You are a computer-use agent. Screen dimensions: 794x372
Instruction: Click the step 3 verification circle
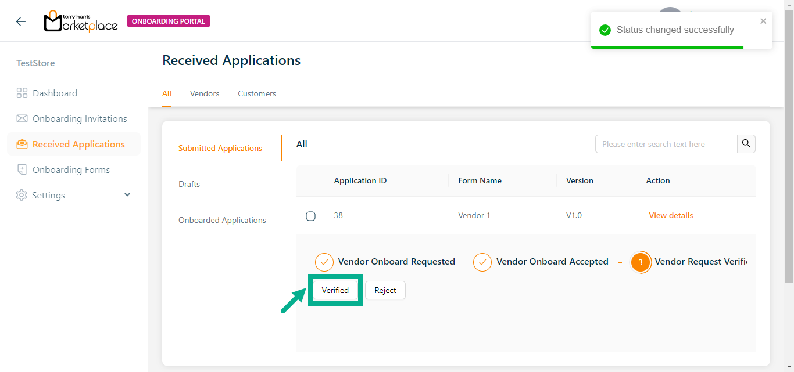pyautogui.click(x=641, y=262)
